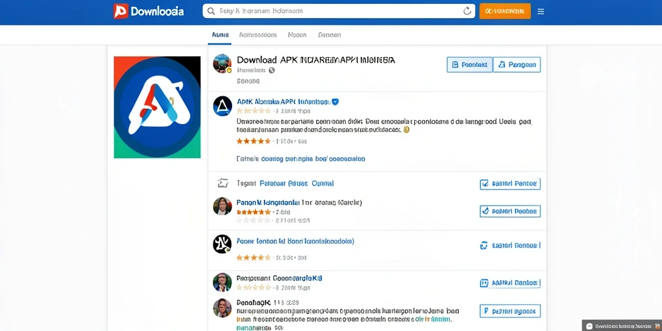Viewport: 662px width, 331px height.
Task: Open the Deonen tab
Action: click(329, 35)
